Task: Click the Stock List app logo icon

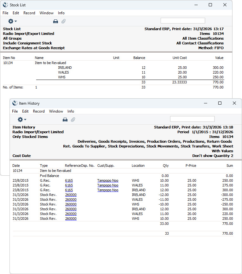Action: pos(5,5)
